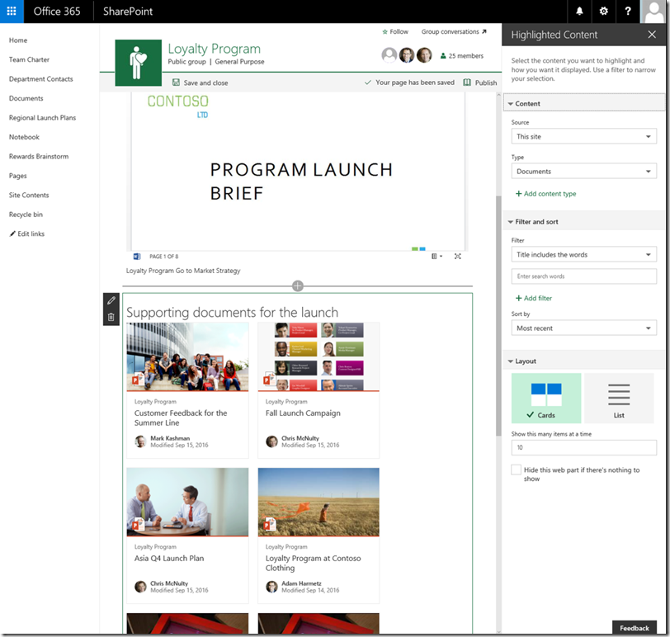The width and height of the screenshot is (670, 637).
Task: Click the Feedback button
Action: 634,628
